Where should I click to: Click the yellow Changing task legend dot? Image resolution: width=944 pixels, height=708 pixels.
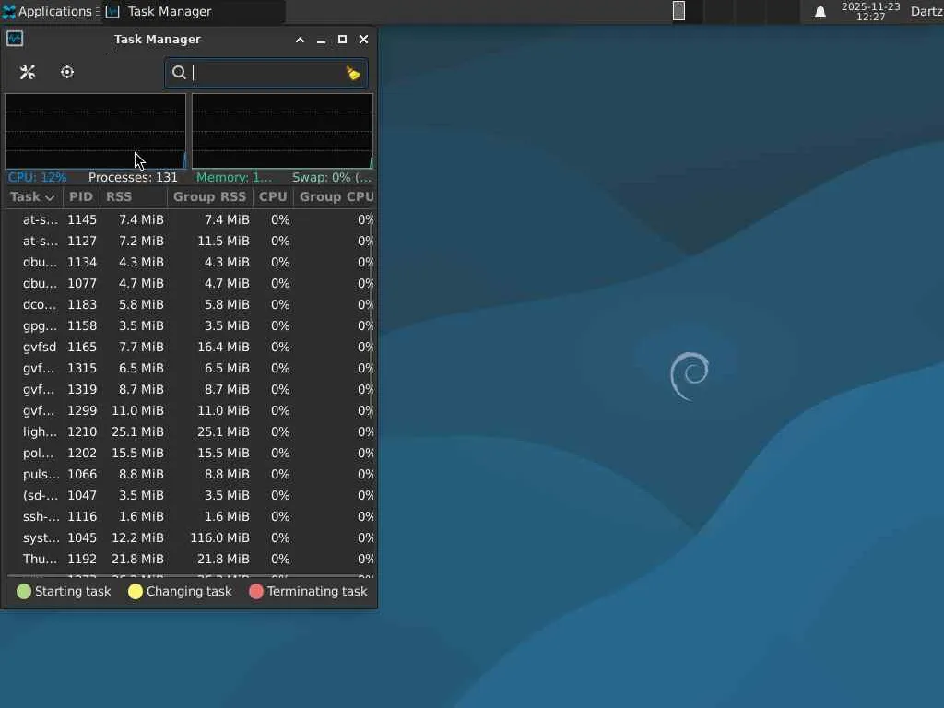(136, 592)
